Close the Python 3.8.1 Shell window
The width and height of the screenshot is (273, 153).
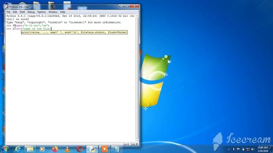(134, 6)
